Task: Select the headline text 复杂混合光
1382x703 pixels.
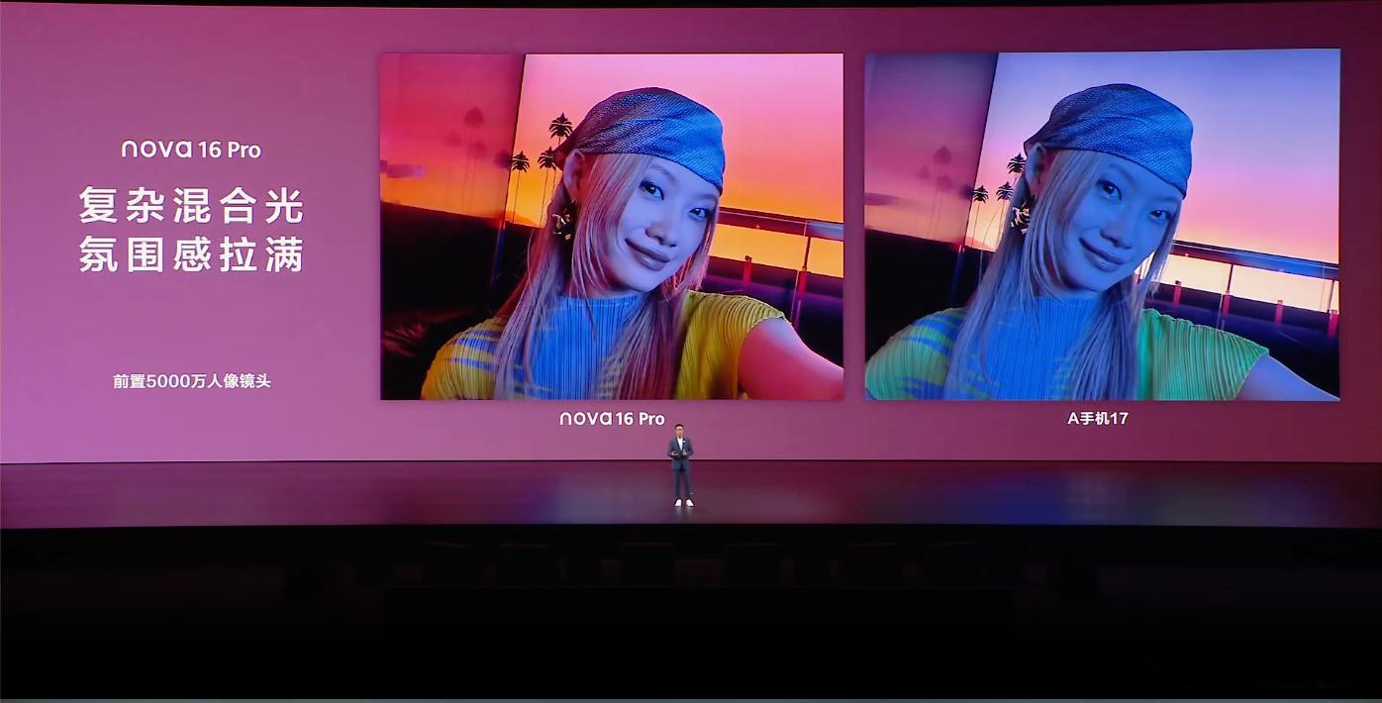Action: (x=191, y=206)
